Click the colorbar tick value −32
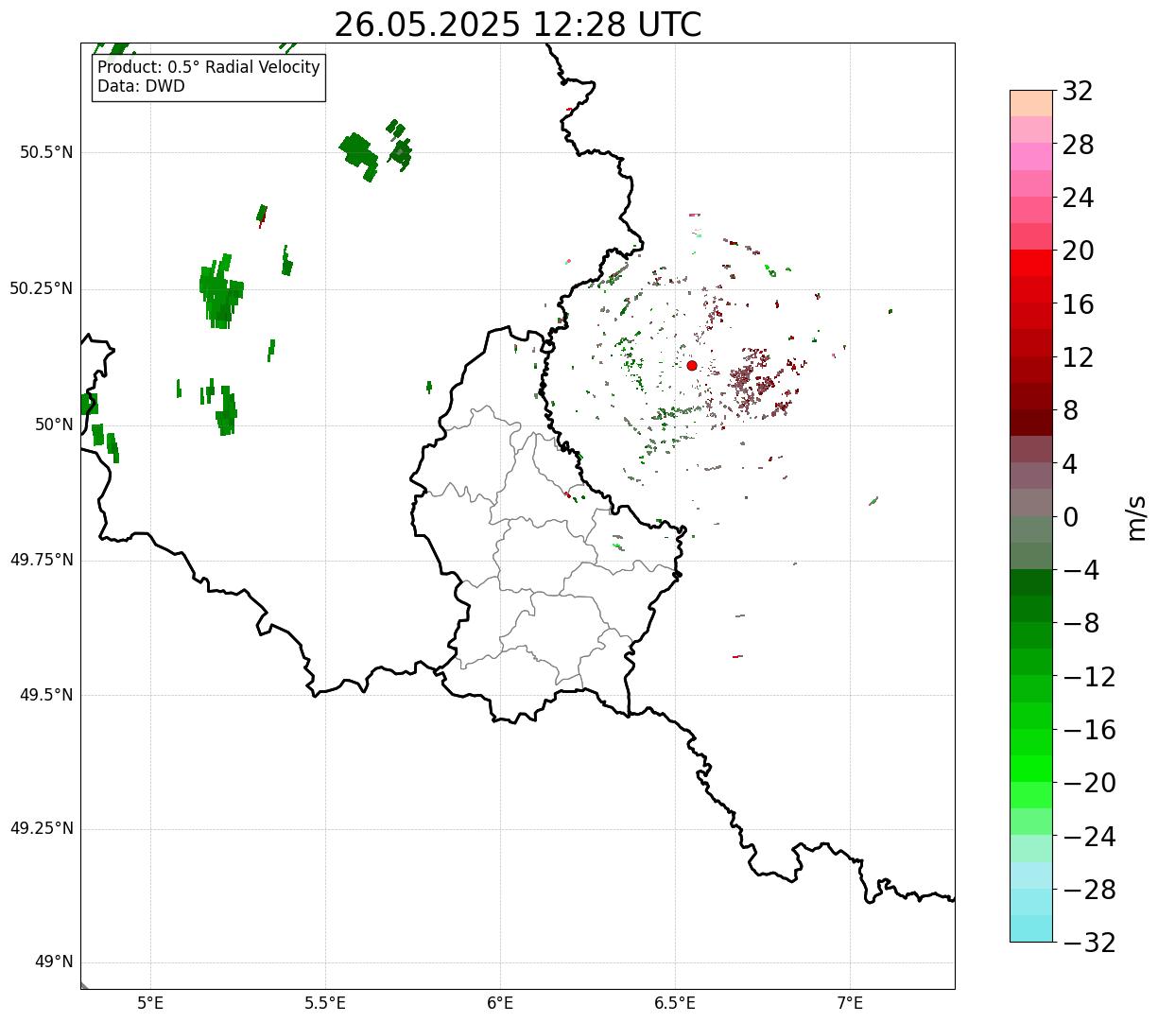The image size is (1158, 1022). point(1089,943)
